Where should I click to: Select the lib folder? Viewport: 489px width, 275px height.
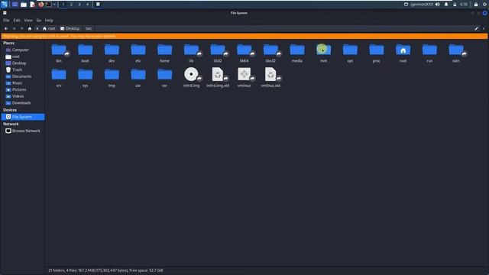[191, 50]
